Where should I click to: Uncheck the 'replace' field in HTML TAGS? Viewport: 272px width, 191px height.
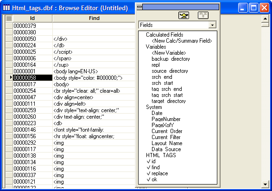pyautogui.click(x=157, y=173)
